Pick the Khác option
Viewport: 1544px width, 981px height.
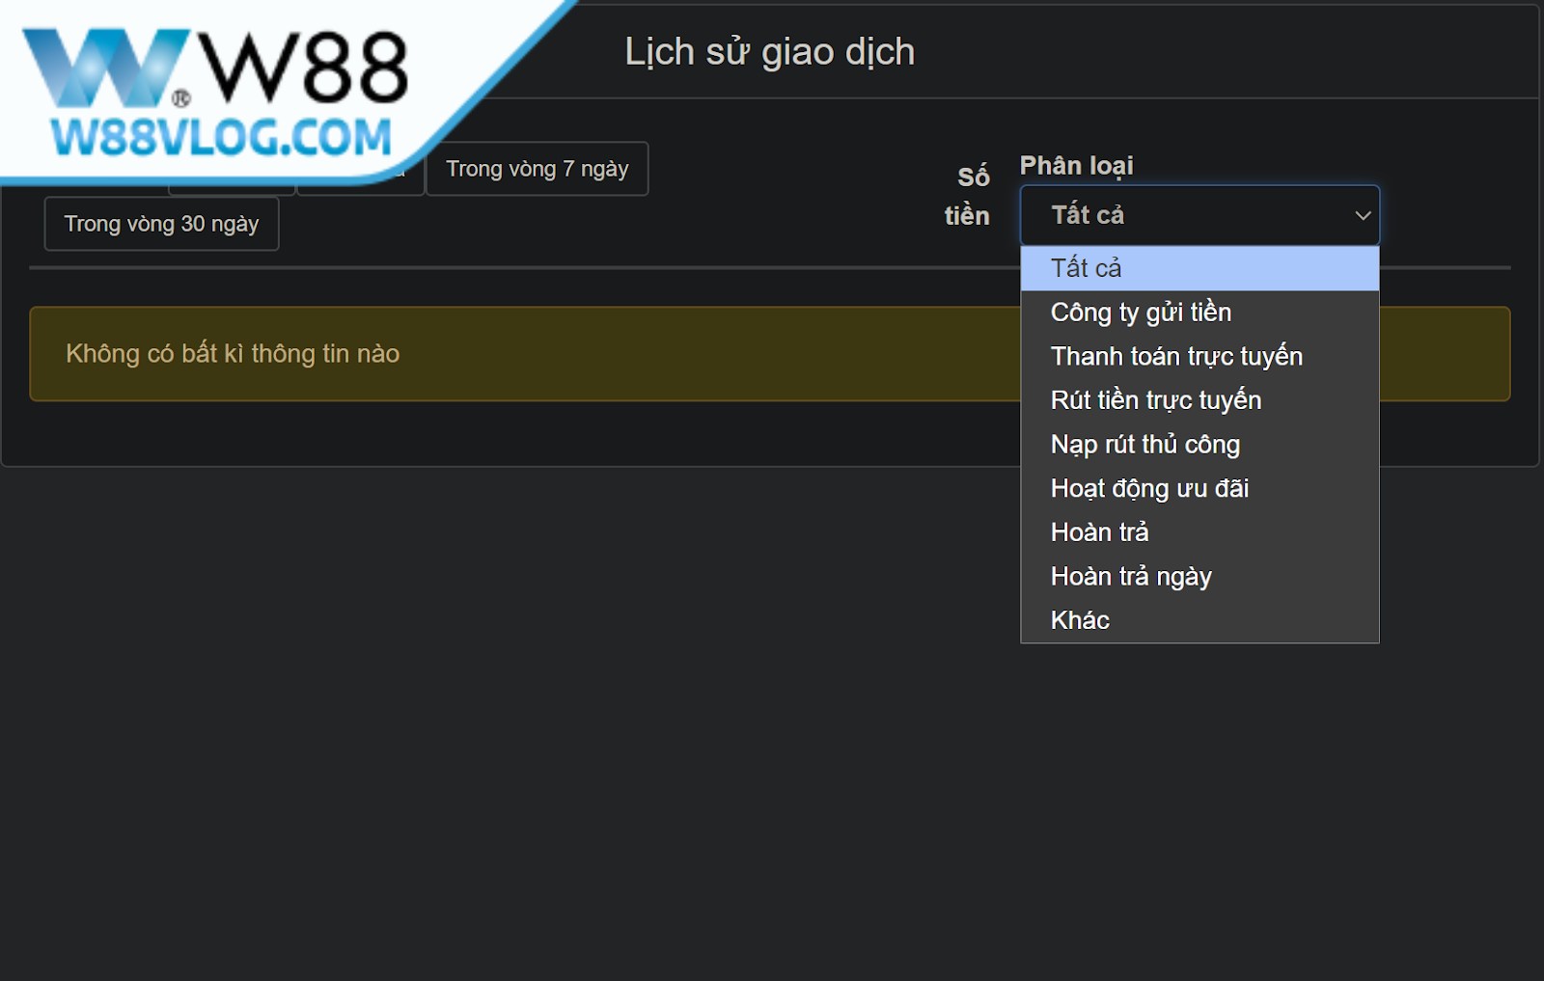coord(1199,620)
